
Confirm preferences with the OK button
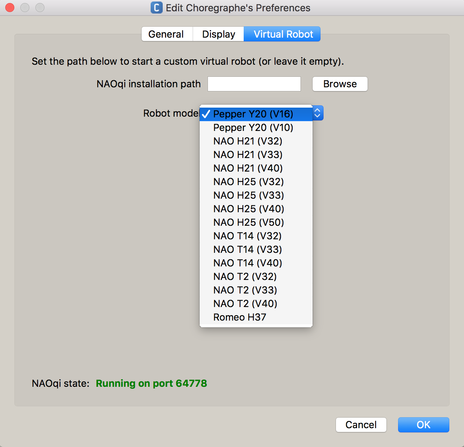click(x=423, y=425)
